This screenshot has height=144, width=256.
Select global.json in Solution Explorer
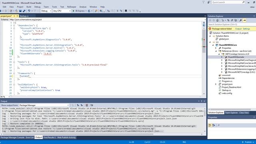[x=224, y=39]
